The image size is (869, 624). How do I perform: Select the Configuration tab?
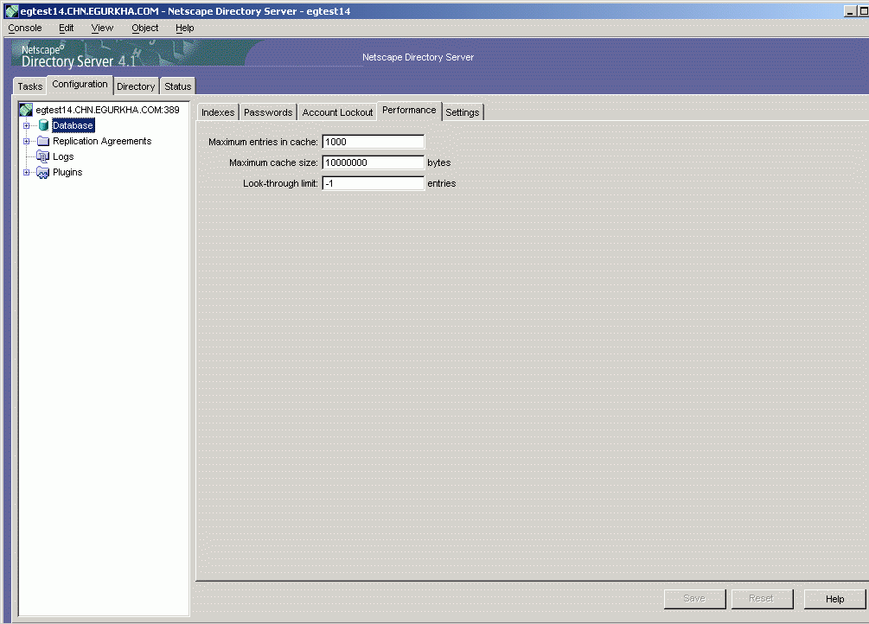(x=80, y=84)
